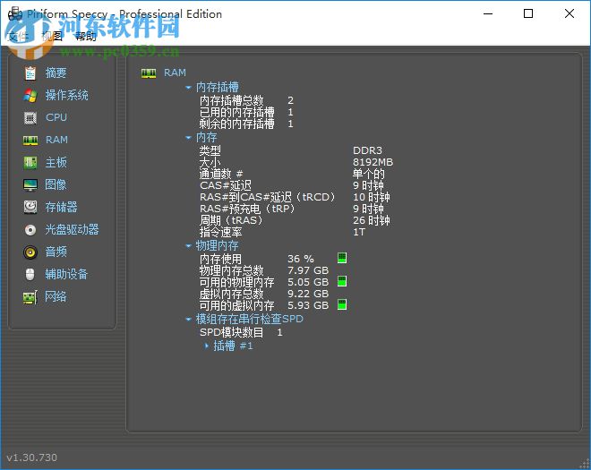Screen dimensions: 591x470
Task: Click the 36 % memory usage value
Action: 300,260
